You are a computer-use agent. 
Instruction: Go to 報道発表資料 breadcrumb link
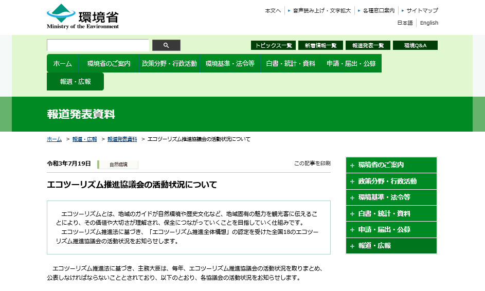pyautogui.click(x=122, y=139)
